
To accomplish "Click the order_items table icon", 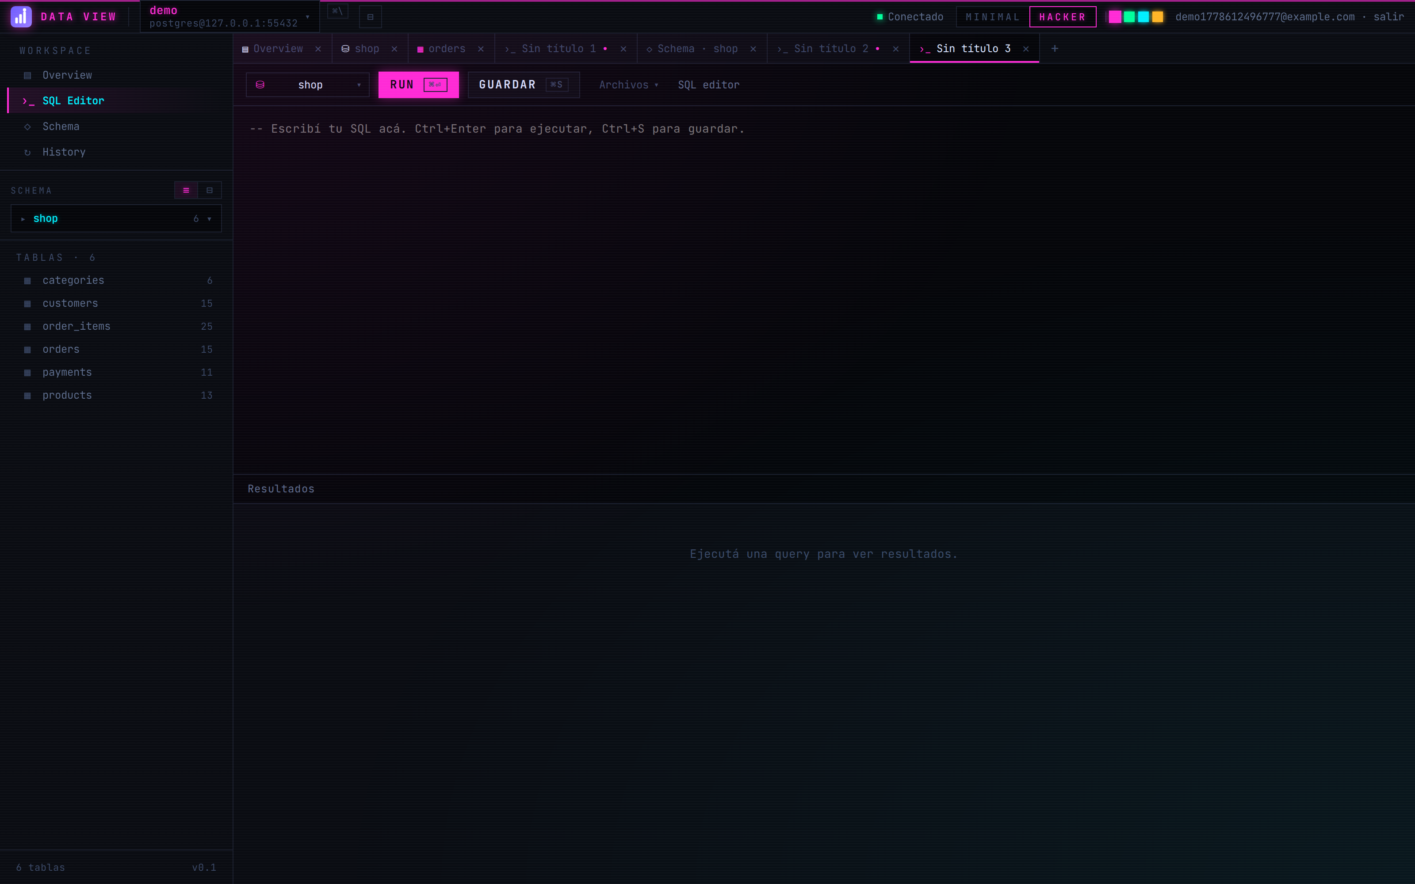I will [x=27, y=327].
